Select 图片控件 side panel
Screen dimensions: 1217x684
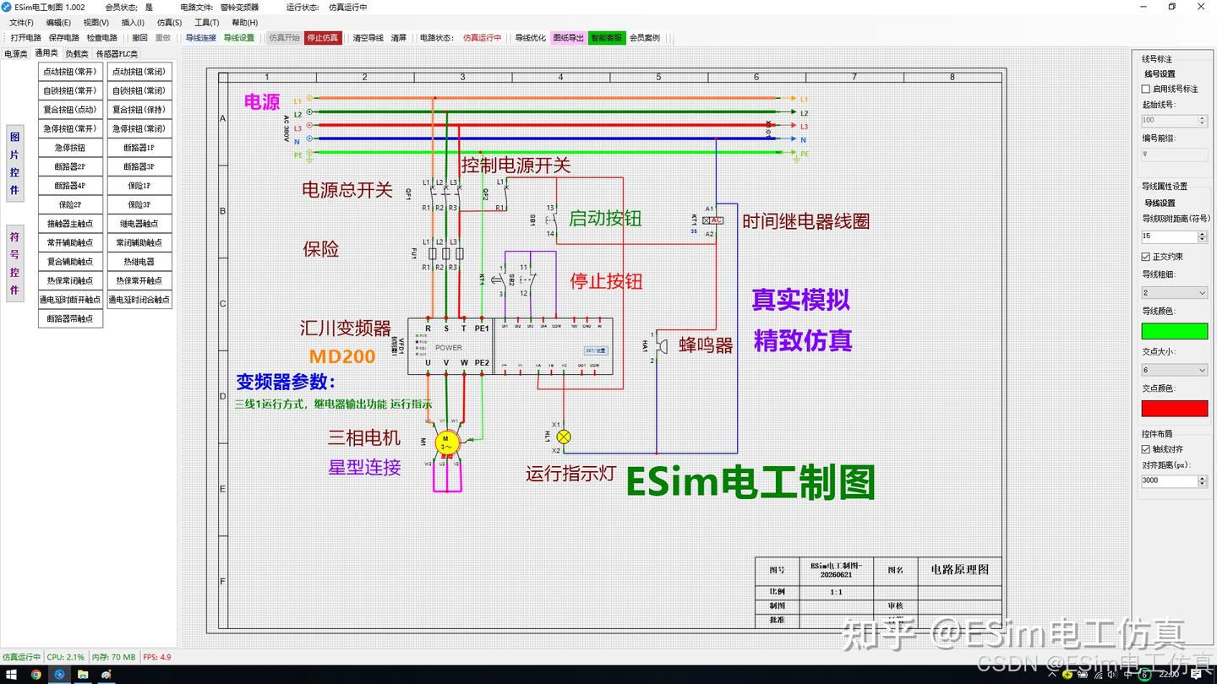tap(14, 163)
